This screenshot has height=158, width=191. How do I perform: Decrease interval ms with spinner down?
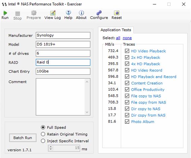(51, 149)
